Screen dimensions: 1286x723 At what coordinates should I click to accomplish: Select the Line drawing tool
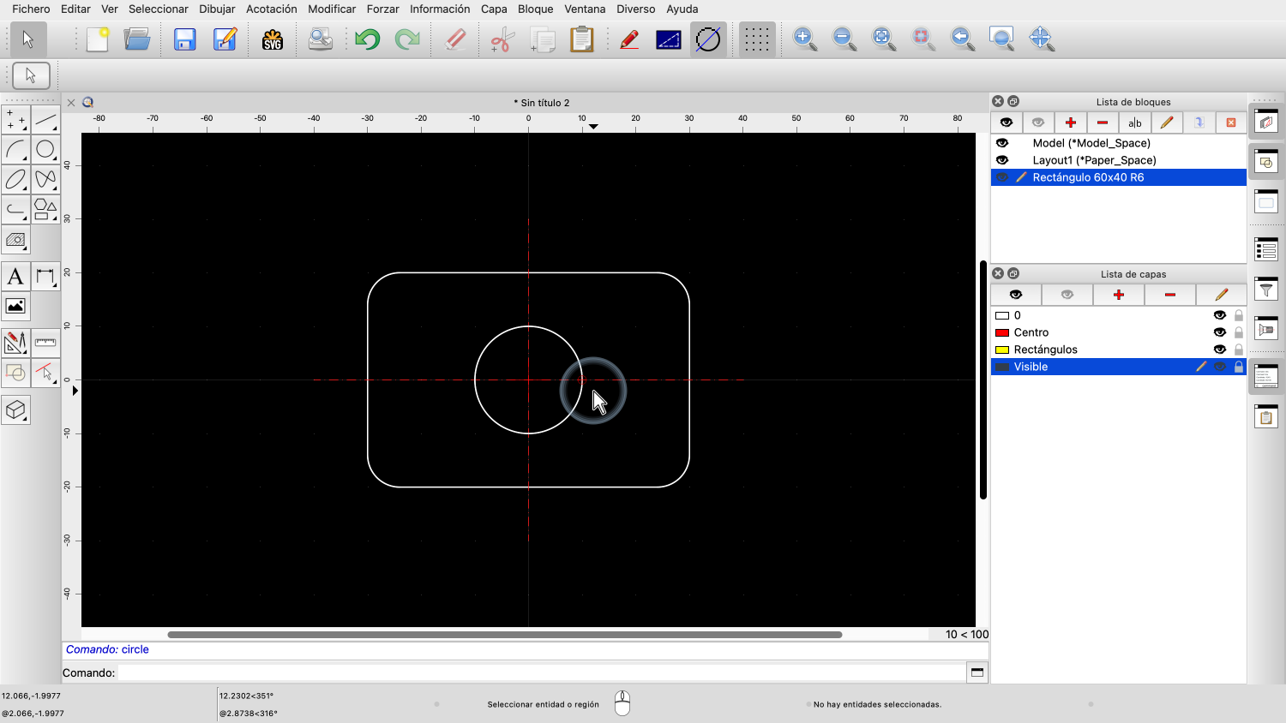(45, 120)
